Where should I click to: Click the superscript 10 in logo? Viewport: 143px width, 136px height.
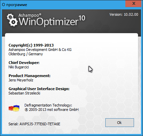82,18
